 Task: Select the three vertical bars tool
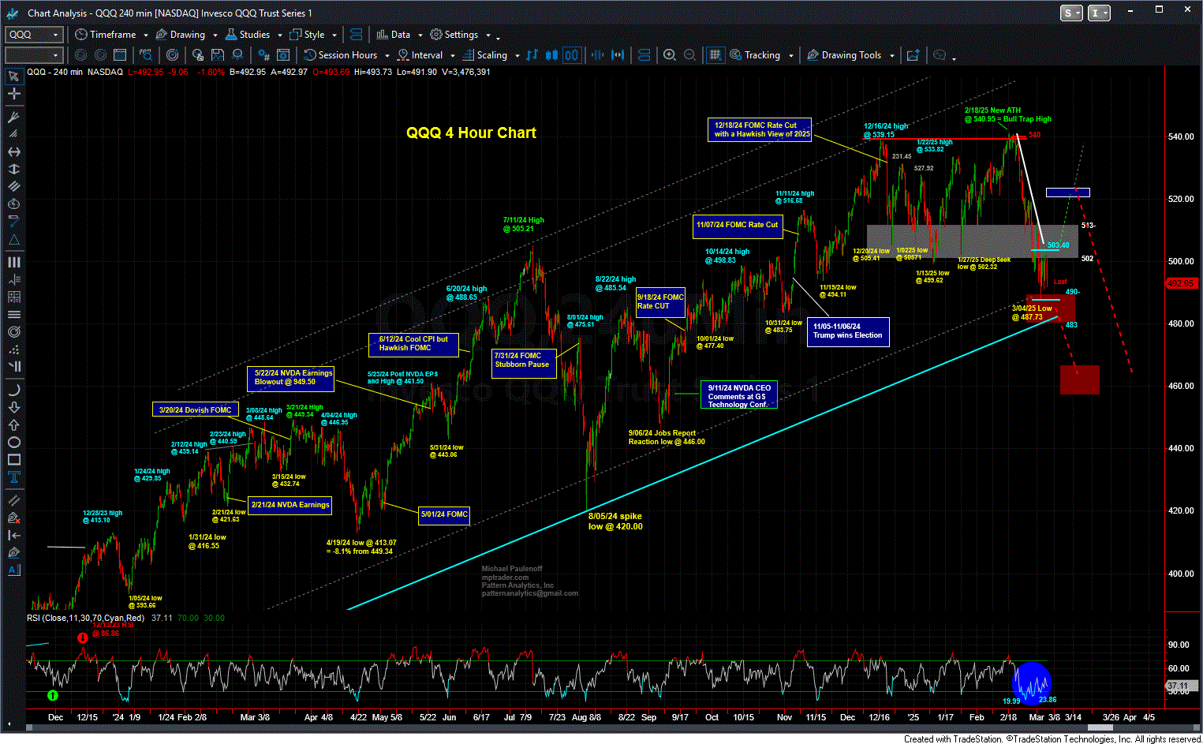point(13,262)
